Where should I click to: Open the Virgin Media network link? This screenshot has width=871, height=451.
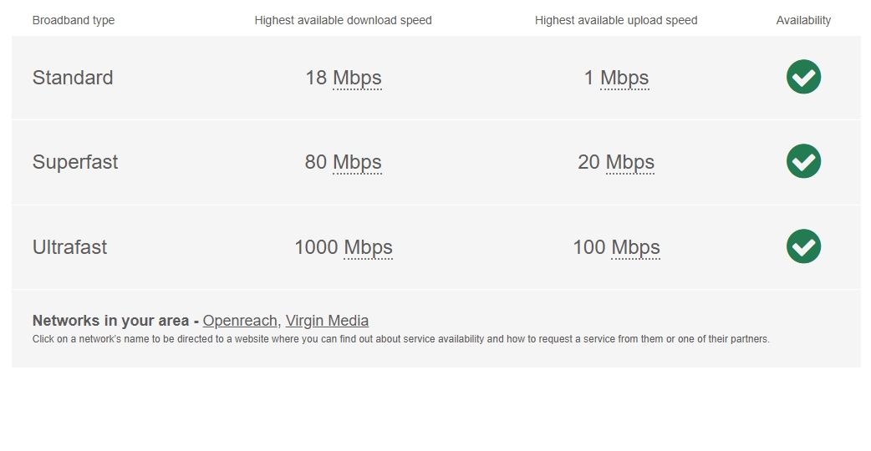pyautogui.click(x=327, y=321)
